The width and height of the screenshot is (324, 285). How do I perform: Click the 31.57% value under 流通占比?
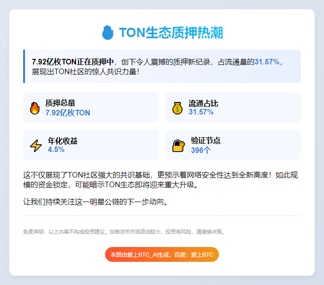point(201,112)
